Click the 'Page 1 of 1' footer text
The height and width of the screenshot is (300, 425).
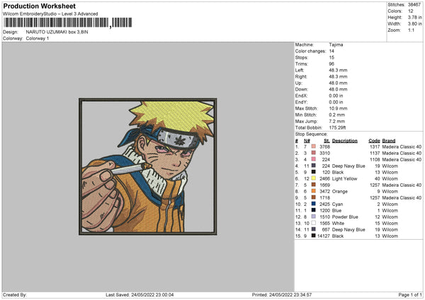coord(410,294)
